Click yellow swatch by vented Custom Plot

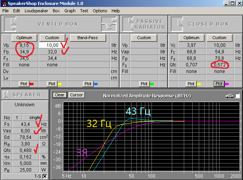coord(60,84)
